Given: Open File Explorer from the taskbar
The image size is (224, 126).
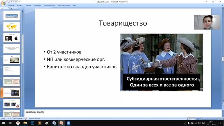Looking at the screenshot, I should (25, 123).
